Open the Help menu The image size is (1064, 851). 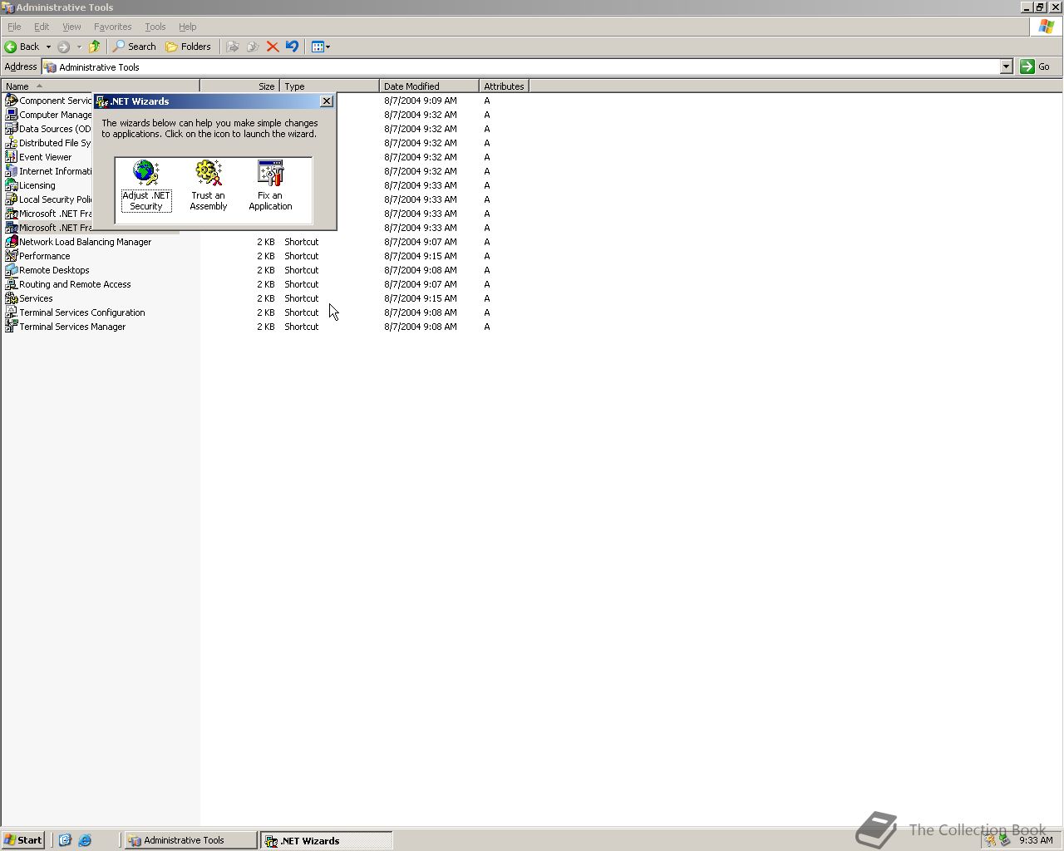coord(187,27)
